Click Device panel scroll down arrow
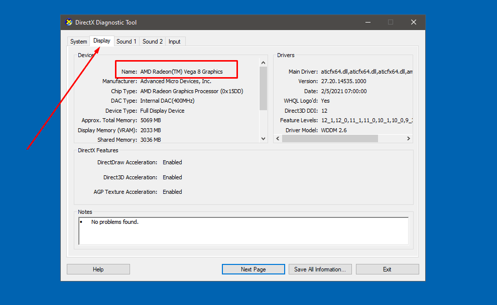The height and width of the screenshot is (305, 497). 263,138
